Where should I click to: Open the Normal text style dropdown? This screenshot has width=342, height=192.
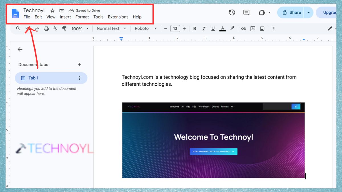pos(111,28)
